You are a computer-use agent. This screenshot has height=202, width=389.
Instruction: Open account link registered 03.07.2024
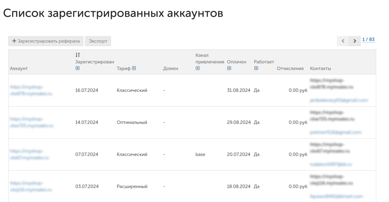coord(31,187)
